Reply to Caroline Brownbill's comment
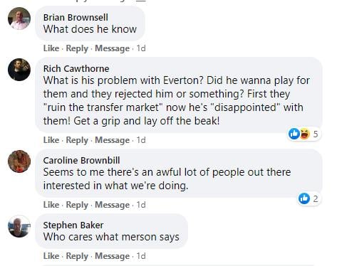This screenshot has height=266, width=337. coord(77,205)
